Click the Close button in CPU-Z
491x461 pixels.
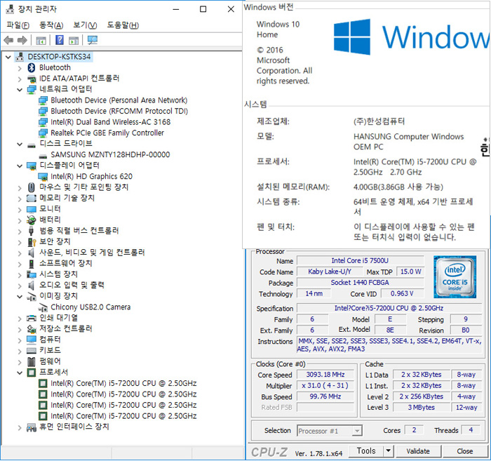tap(464, 451)
